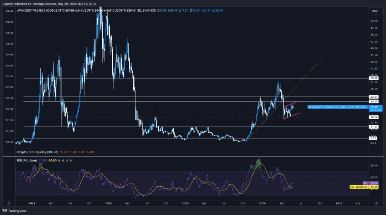
Task: Click 103.50 on the left price scale
Action: click(x=9, y=77)
